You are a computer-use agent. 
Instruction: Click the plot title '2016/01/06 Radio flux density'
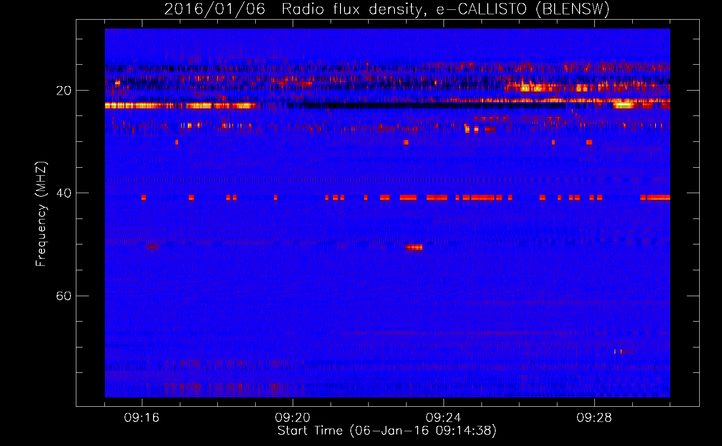point(293,9)
